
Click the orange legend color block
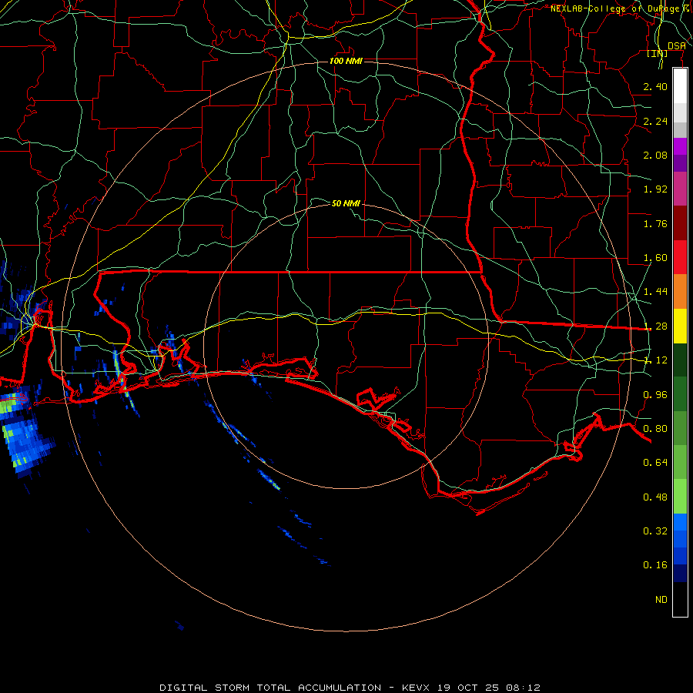680,292
